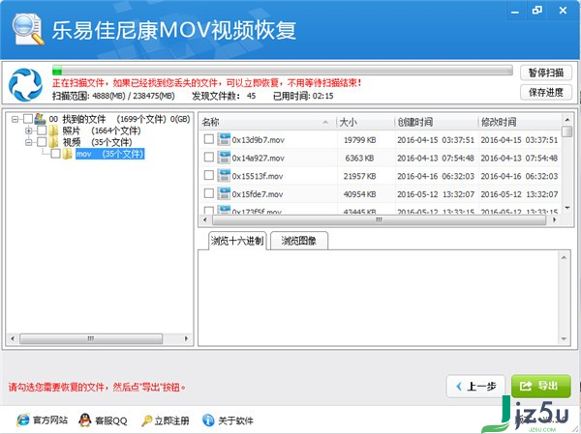Select the file name 0x13d9b7.mov

(x=258, y=140)
